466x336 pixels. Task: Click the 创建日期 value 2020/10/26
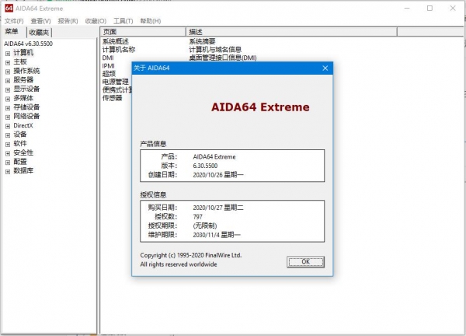coord(217,175)
